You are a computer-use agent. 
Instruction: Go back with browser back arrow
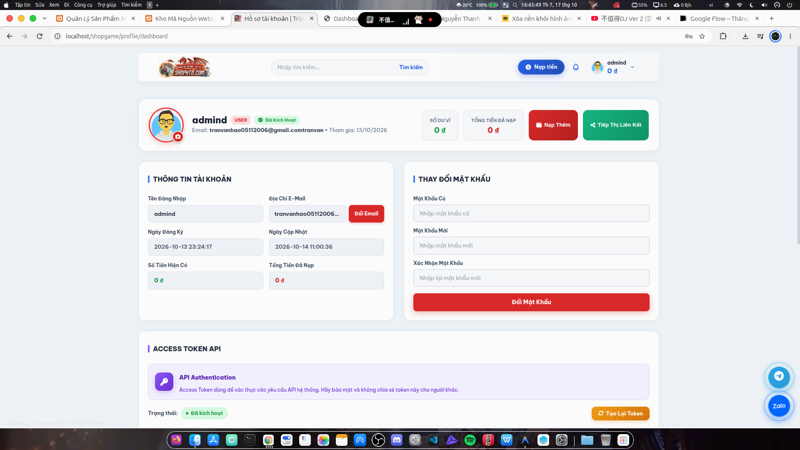[10, 36]
